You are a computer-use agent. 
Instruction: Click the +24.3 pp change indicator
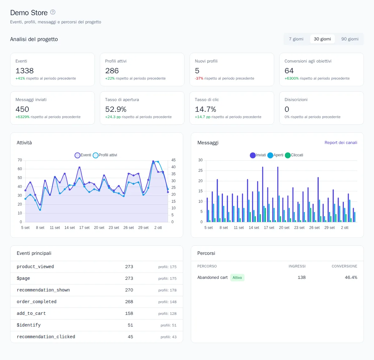click(x=113, y=117)
